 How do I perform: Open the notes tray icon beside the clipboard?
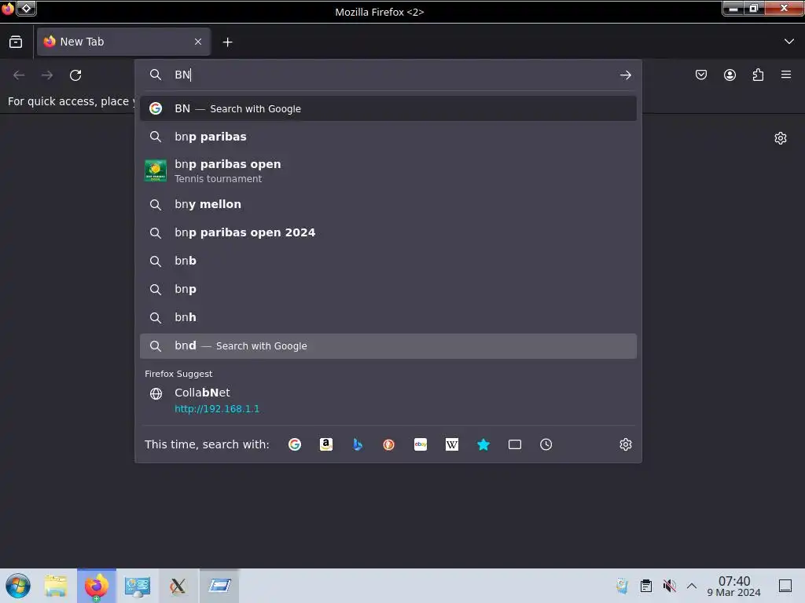coord(623,586)
